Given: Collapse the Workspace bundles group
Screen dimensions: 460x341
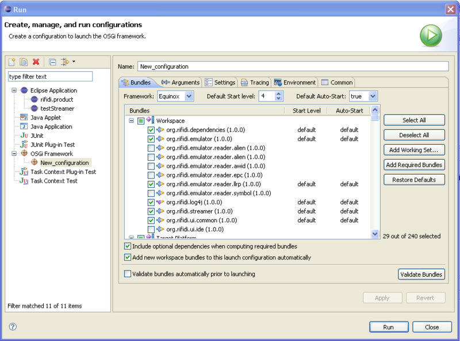Looking at the screenshot, I should (132, 121).
